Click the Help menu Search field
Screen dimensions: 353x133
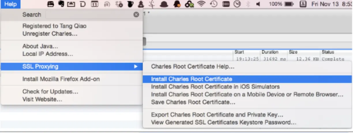(93, 14)
